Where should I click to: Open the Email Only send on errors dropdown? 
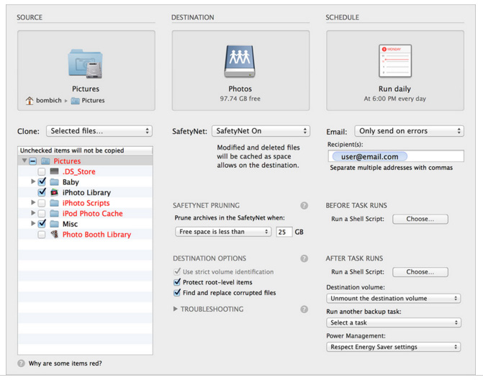409,131
